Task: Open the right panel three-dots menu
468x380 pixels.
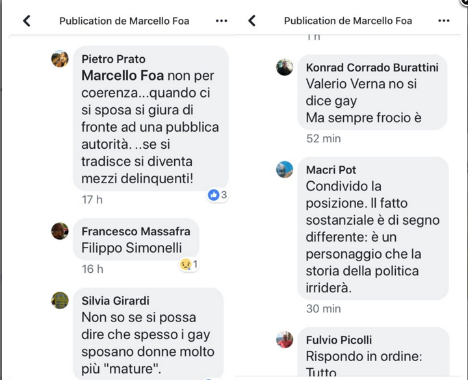Action: click(444, 21)
